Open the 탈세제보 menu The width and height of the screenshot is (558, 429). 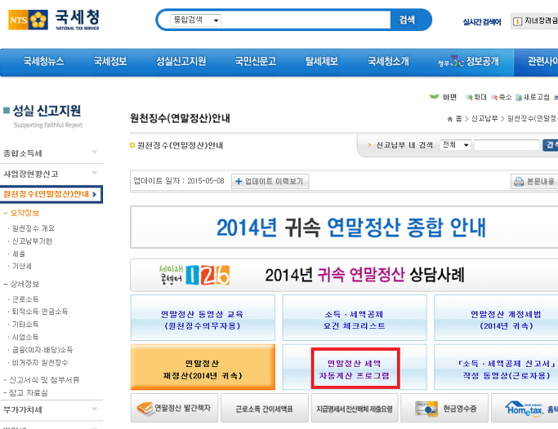322,61
